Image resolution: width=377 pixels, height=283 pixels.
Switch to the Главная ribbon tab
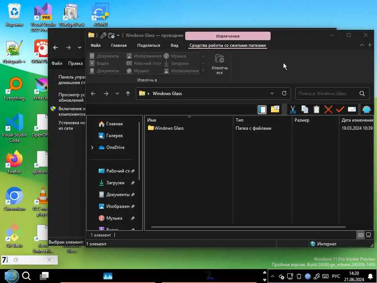point(119,45)
